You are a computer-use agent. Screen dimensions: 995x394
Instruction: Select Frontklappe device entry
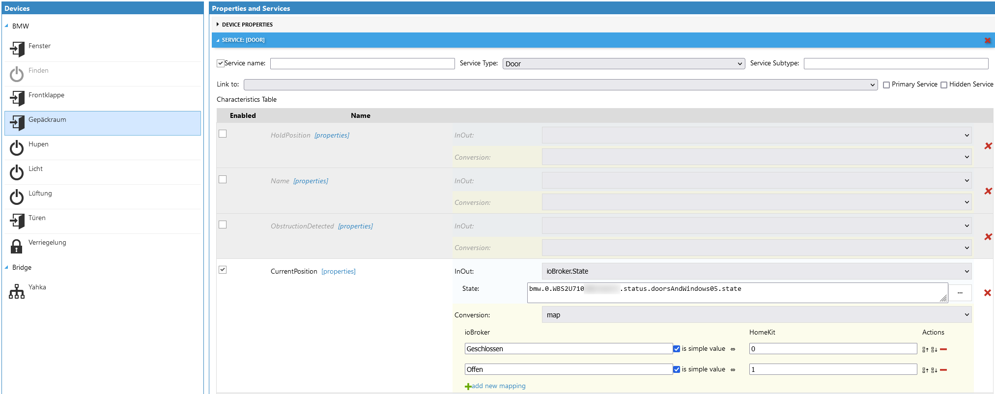click(46, 95)
